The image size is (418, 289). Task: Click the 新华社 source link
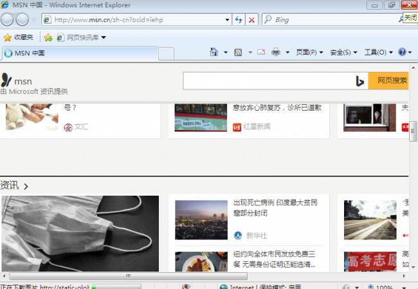(x=257, y=236)
